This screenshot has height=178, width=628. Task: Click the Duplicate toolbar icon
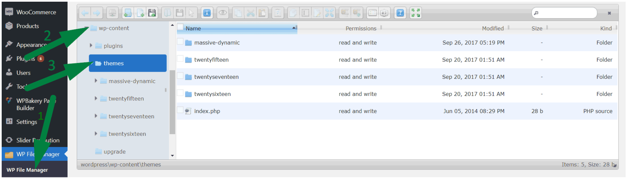click(x=293, y=13)
